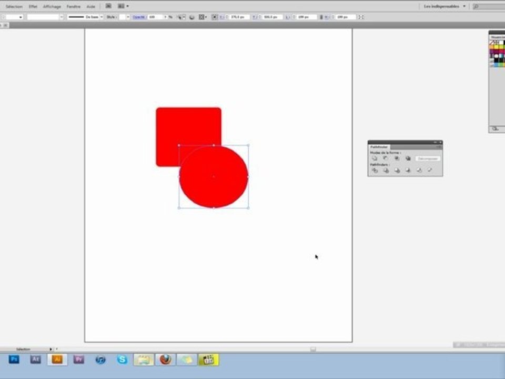This screenshot has width=505, height=379.
Task: Select the blue swatch in bottom row
Action: [x=497, y=65]
